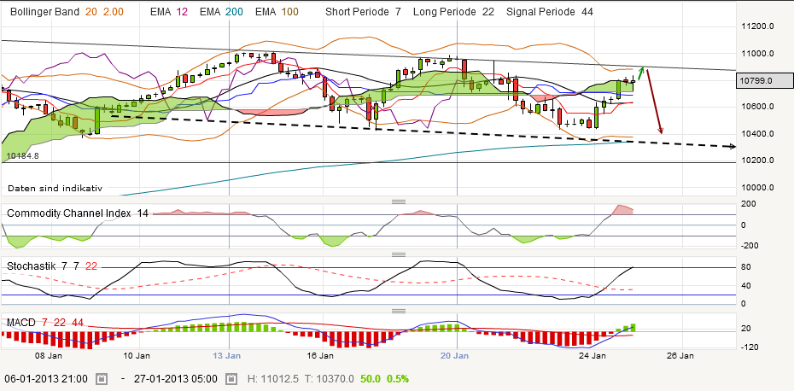Click the CCI 200 level axis label
This screenshot has width=794, height=391.
click(x=747, y=203)
